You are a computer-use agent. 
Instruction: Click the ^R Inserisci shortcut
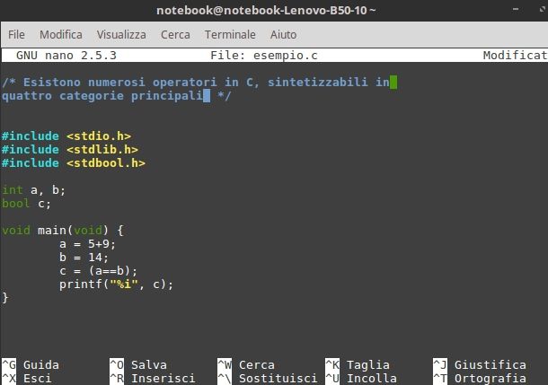[153, 379]
